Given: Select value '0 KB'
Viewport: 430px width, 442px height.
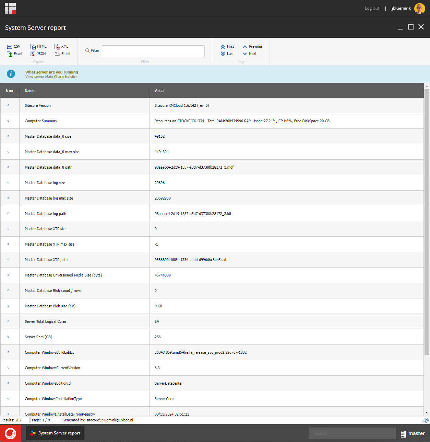Looking at the screenshot, I should point(158,306).
